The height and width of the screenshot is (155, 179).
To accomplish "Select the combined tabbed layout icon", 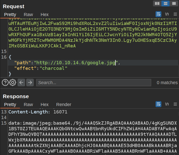I will [174, 4].
